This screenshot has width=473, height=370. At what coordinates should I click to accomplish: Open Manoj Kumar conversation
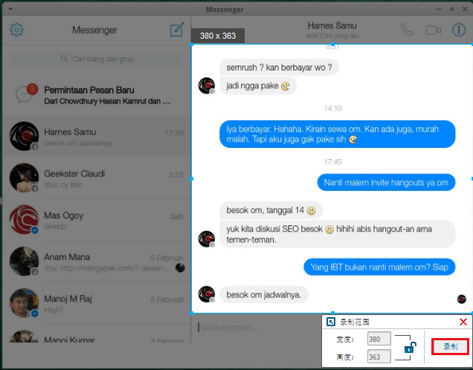pyautogui.click(x=97, y=334)
